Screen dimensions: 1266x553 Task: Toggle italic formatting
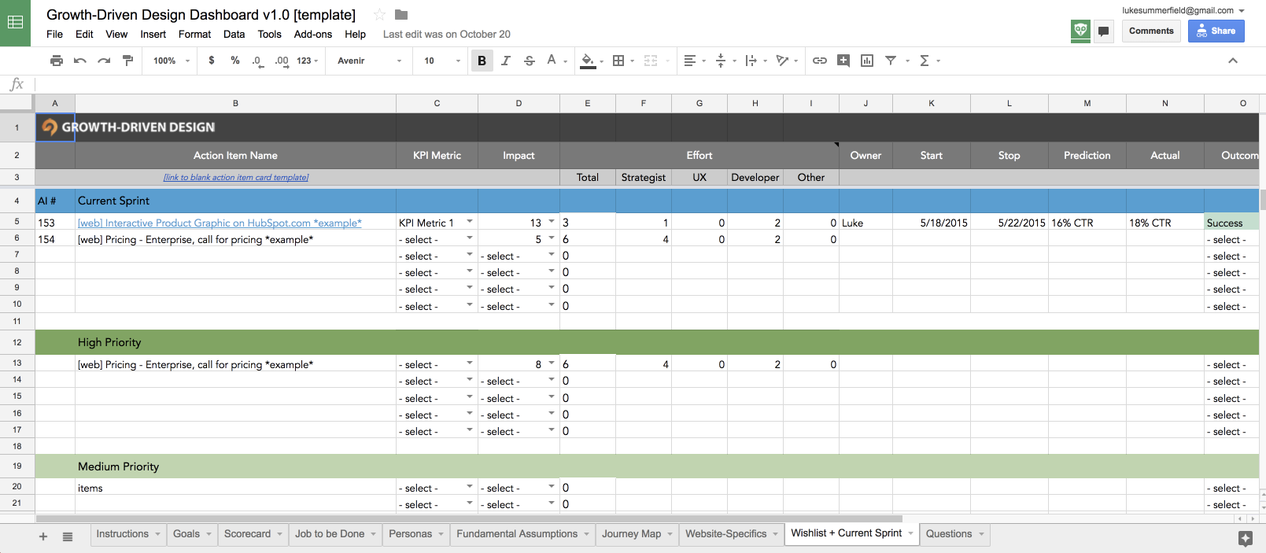505,61
